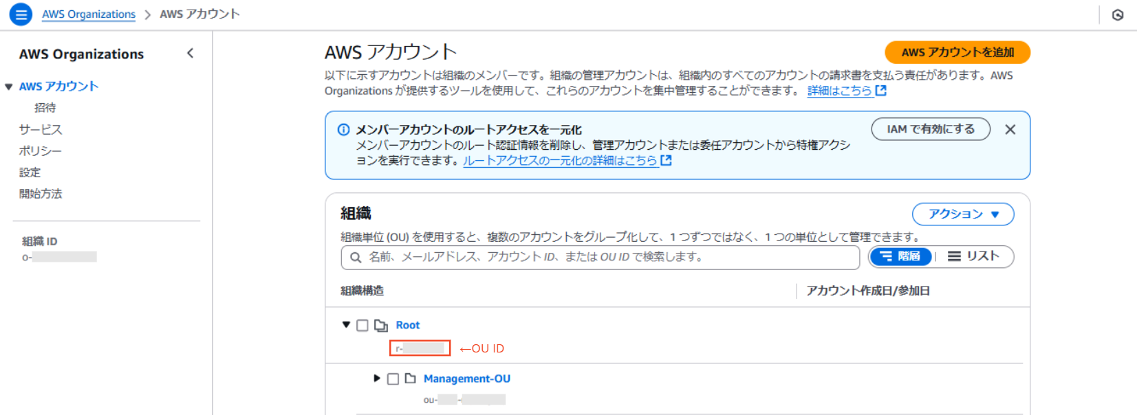Image resolution: width=1137 pixels, height=415 pixels.
Task: Open 開始方法 in the sidebar
Action: pyautogui.click(x=41, y=194)
